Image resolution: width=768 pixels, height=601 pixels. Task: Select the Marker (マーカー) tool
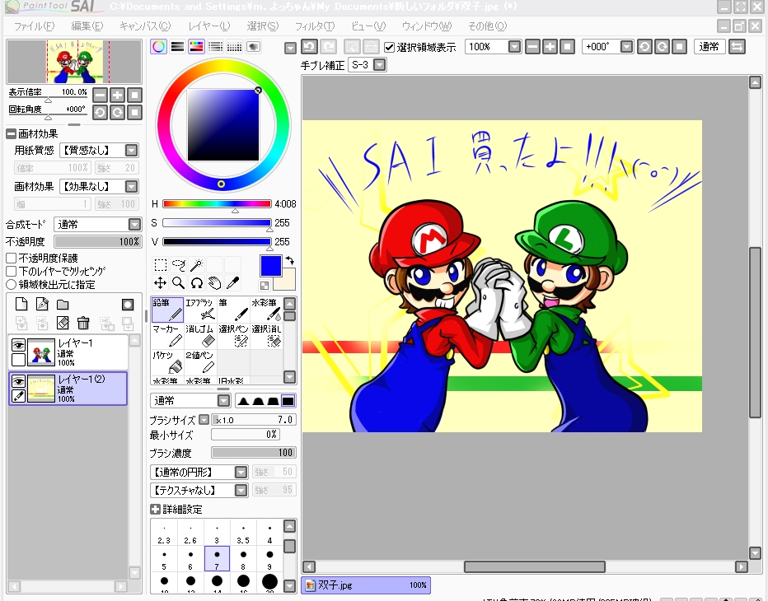click(167, 336)
